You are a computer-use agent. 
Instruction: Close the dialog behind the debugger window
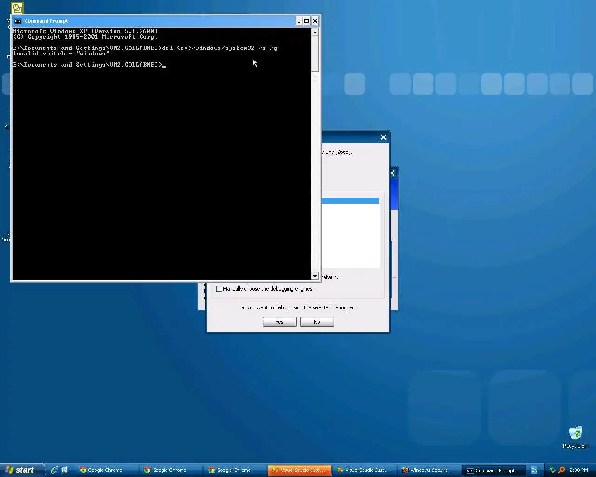click(393, 173)
